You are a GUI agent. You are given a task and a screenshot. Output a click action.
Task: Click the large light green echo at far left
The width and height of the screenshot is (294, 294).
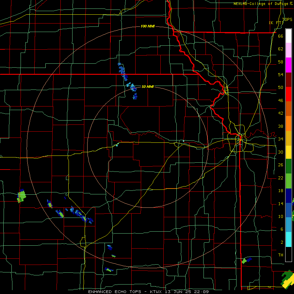[x=21, y=196]
